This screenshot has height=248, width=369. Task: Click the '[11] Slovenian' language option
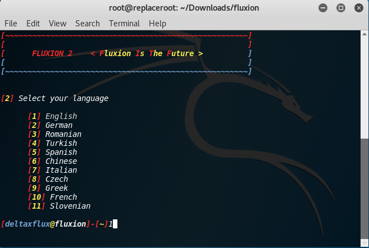(x=59, y=206)
